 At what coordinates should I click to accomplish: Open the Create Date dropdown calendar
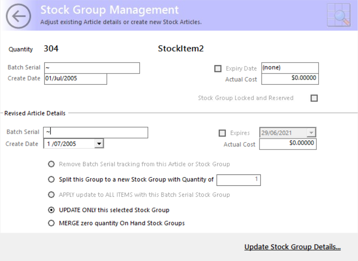pos(99,144)
